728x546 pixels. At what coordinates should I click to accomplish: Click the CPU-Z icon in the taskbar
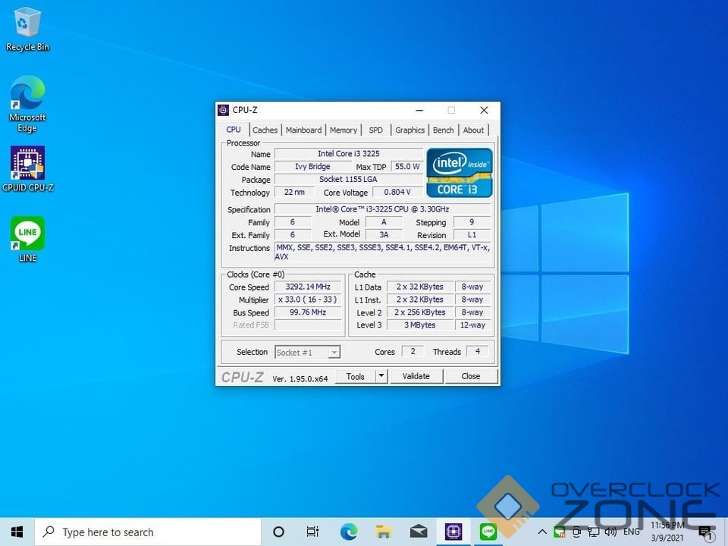click(453, 532)
